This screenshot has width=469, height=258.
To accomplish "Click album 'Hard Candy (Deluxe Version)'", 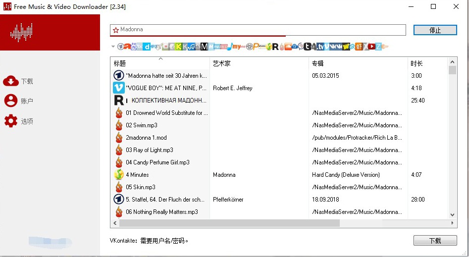I will pyautogui.click(x=346, y=175).
